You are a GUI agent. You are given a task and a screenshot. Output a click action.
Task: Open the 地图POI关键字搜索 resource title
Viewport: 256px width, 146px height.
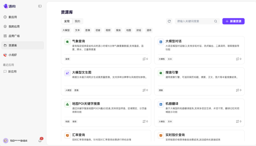pos(86,104)
